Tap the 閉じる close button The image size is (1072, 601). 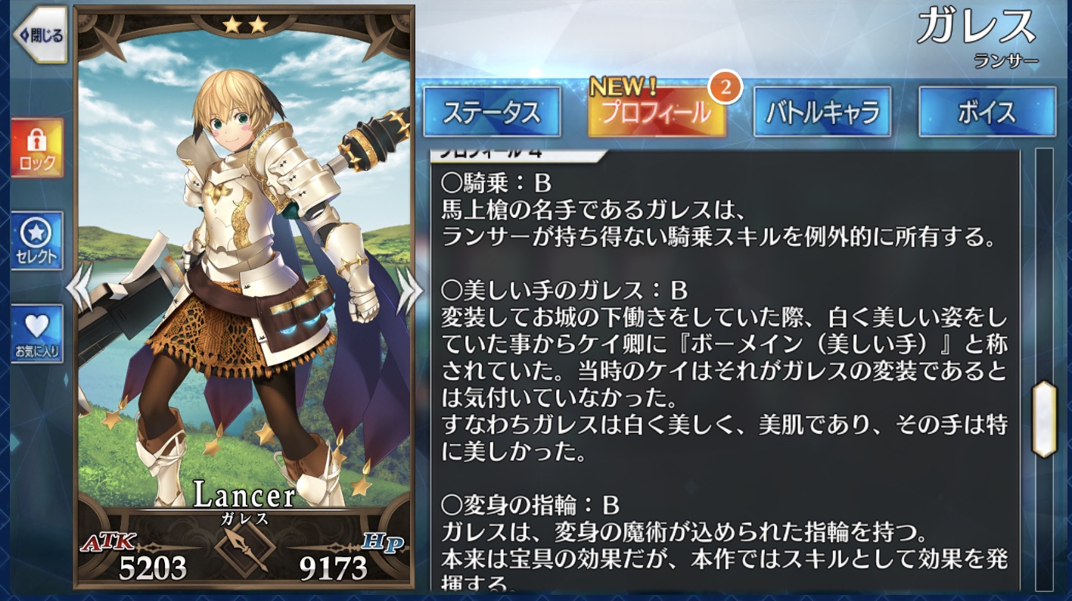(x=38, y=36)
